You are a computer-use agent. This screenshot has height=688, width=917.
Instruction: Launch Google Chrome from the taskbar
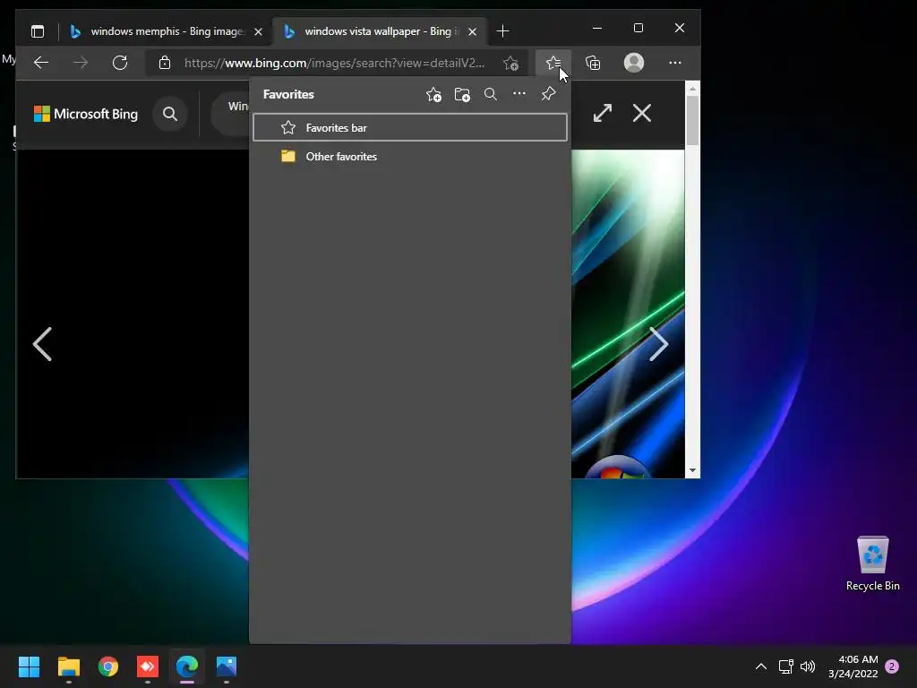coord(108,666)
